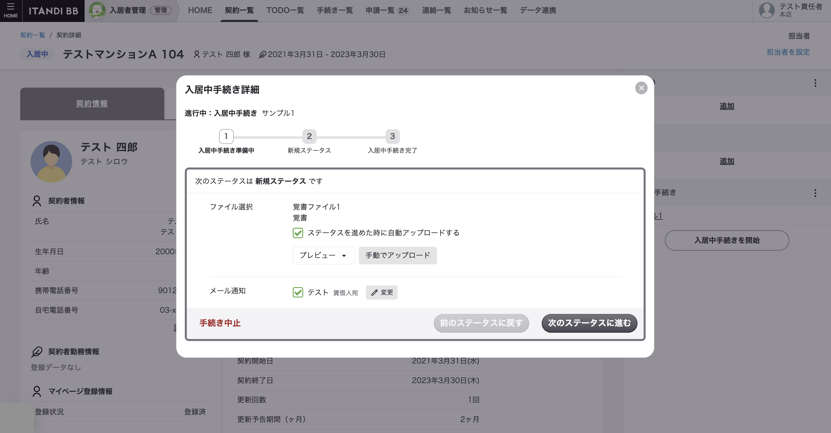Click the 変更 button for mail notification
The image size is (831, 433).
(x=381, y=293)
